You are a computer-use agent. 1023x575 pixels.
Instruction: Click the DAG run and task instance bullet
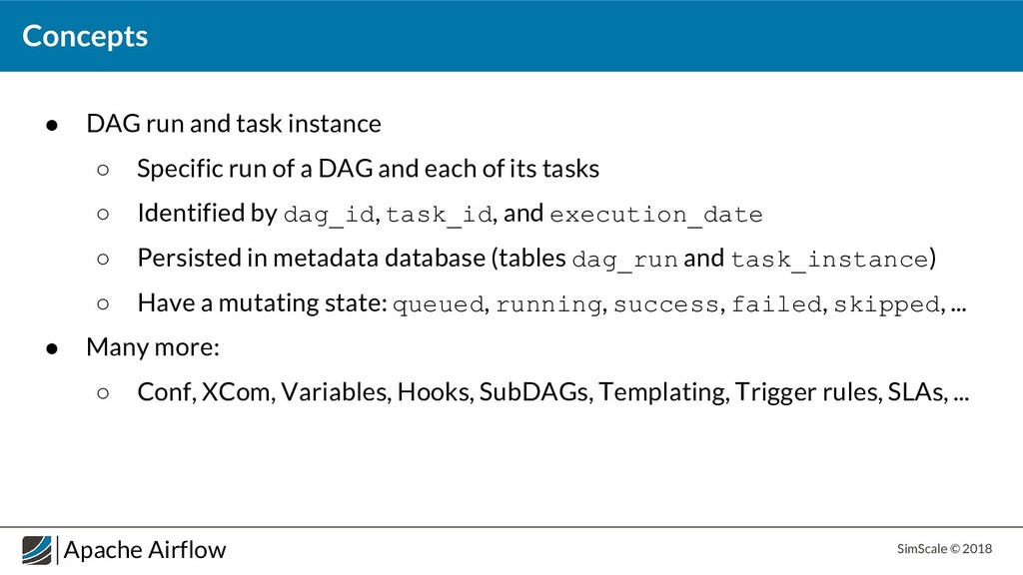click(x=234, y=124)
